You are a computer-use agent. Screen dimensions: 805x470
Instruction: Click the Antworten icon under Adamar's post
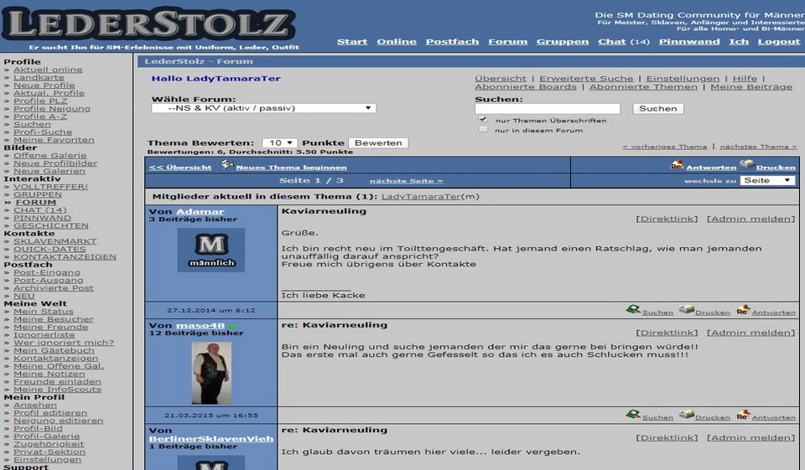pos(743,310)
